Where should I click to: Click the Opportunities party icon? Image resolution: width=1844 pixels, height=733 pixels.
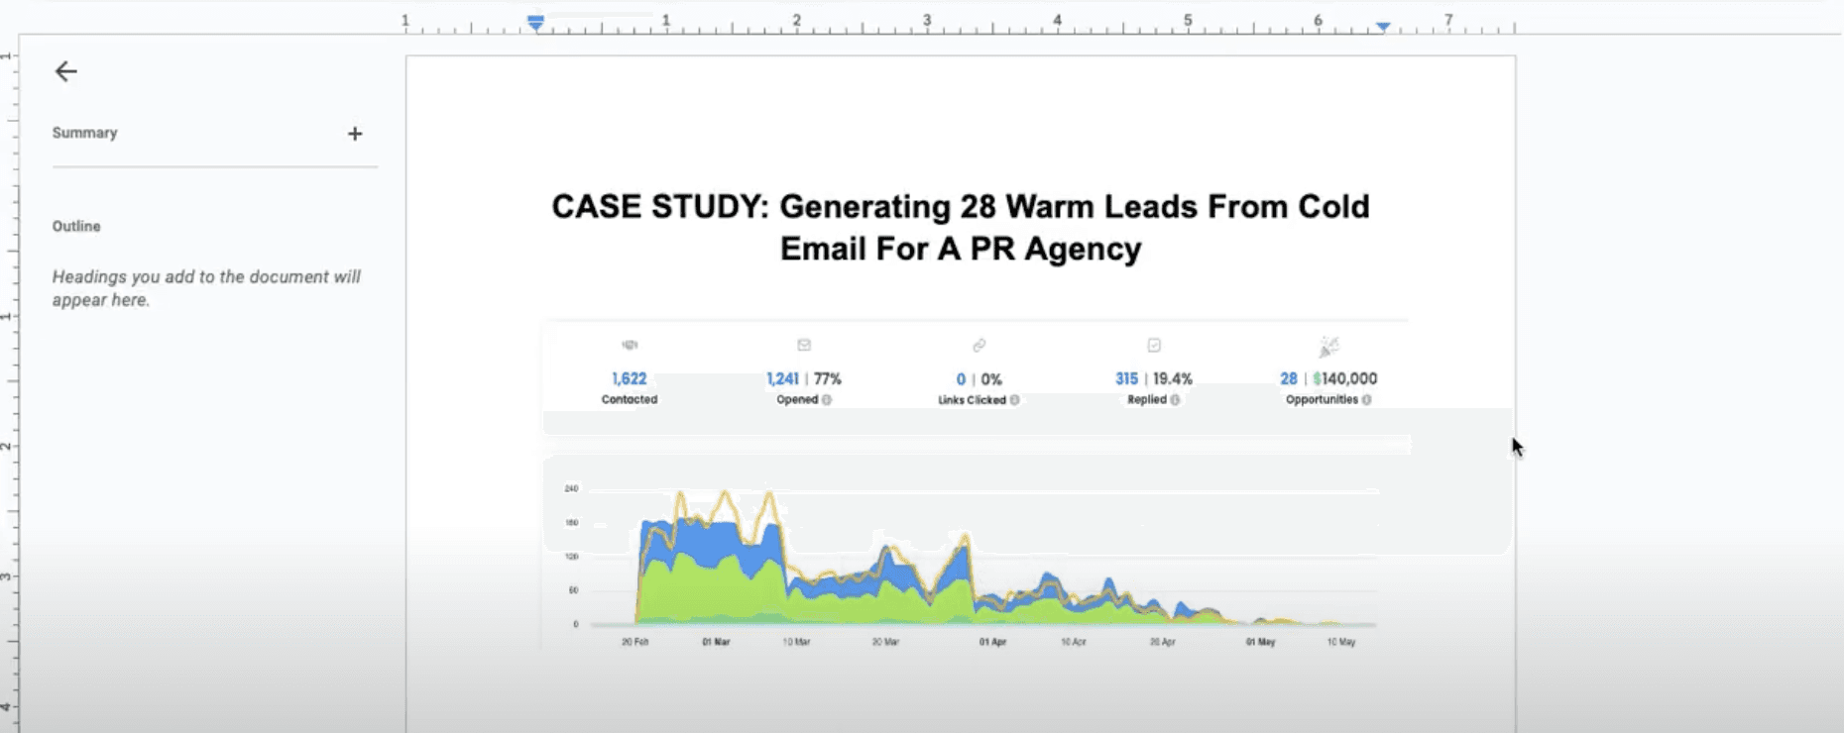coord(1329,347)
